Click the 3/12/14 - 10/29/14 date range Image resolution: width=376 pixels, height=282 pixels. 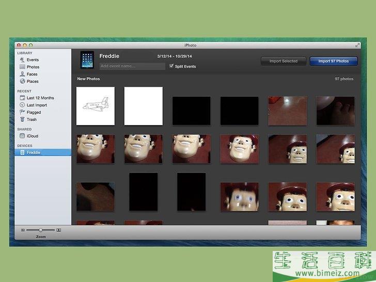[175, 56]
